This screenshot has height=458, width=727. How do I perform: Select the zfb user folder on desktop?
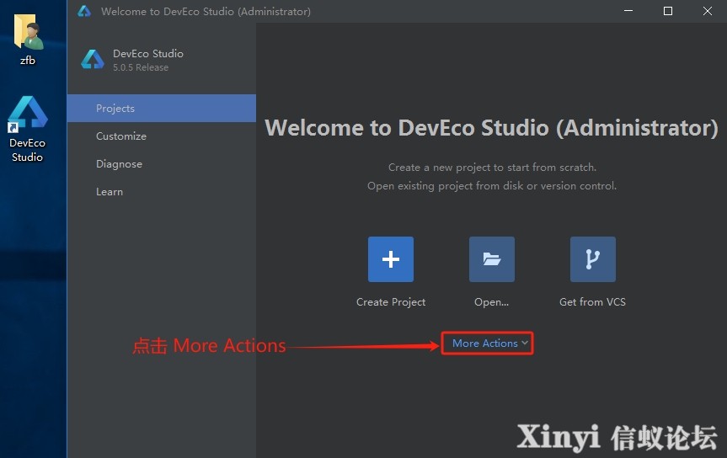point(28,40)
